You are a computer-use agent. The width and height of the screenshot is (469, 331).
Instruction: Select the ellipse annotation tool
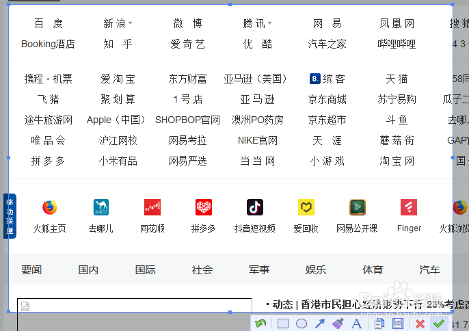pos(301,323)
